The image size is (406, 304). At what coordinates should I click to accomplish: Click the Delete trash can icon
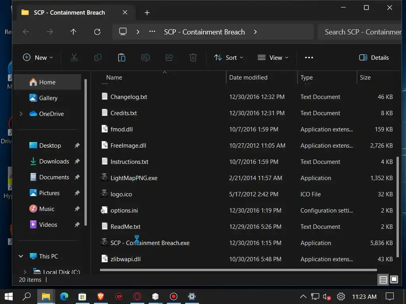point(193,57)
